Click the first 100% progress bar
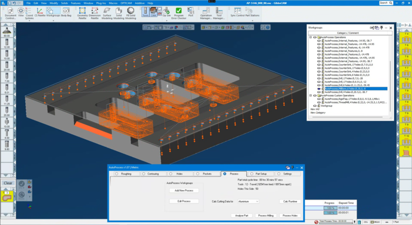The image size is (412, 225). (329, 208)
